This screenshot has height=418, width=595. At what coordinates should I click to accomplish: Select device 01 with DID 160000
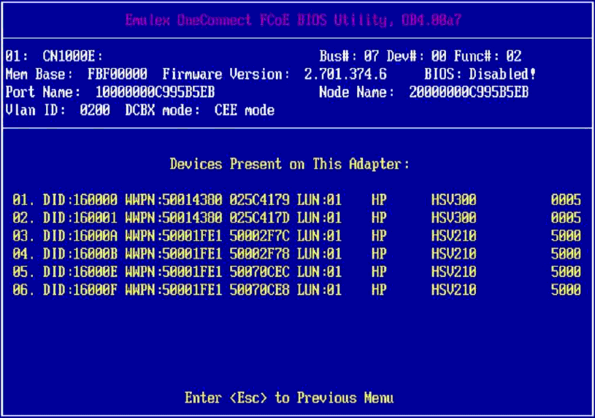(x=296, y=200)
